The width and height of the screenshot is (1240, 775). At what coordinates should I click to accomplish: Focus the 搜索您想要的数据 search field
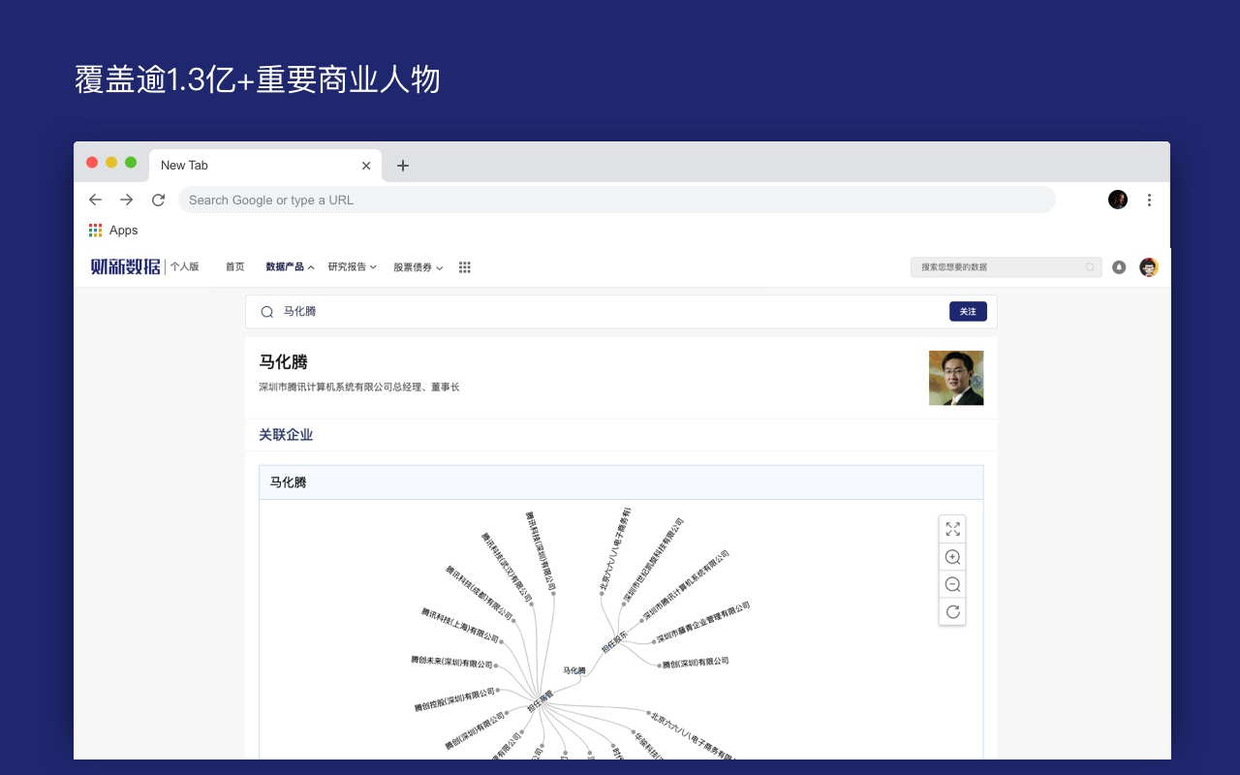tap(1006, 267)
